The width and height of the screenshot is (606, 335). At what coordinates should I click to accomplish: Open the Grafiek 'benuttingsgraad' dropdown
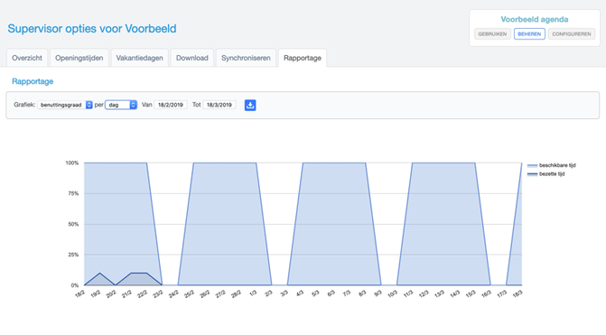pyautogui.click(x=65, y=105)
